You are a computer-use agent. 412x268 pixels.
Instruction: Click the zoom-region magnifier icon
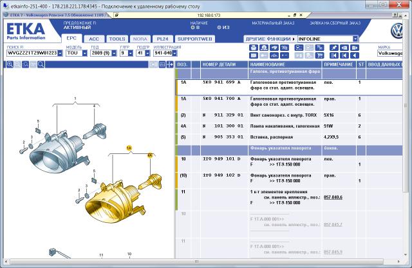point(25,64)
